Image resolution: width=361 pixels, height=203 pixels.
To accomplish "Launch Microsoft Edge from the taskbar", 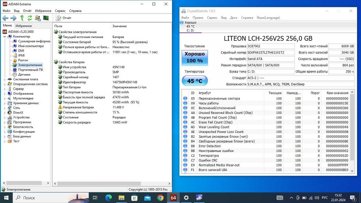I will [x=108, y=198].
